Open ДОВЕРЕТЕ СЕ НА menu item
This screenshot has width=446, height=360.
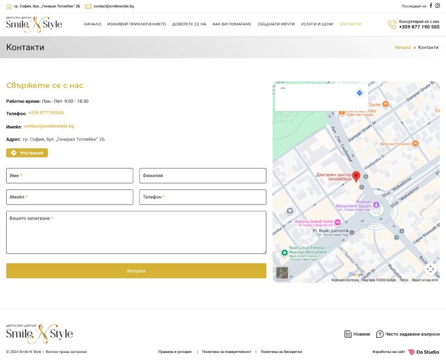[189, 24]
